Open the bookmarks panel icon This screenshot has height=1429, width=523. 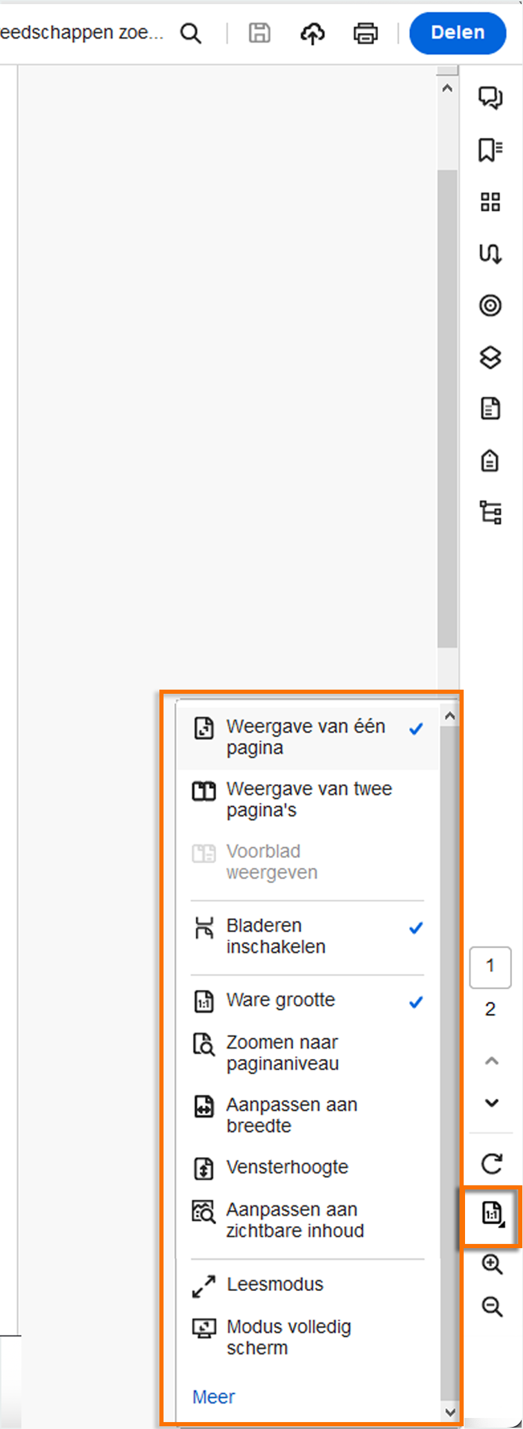tap(490, 149)
